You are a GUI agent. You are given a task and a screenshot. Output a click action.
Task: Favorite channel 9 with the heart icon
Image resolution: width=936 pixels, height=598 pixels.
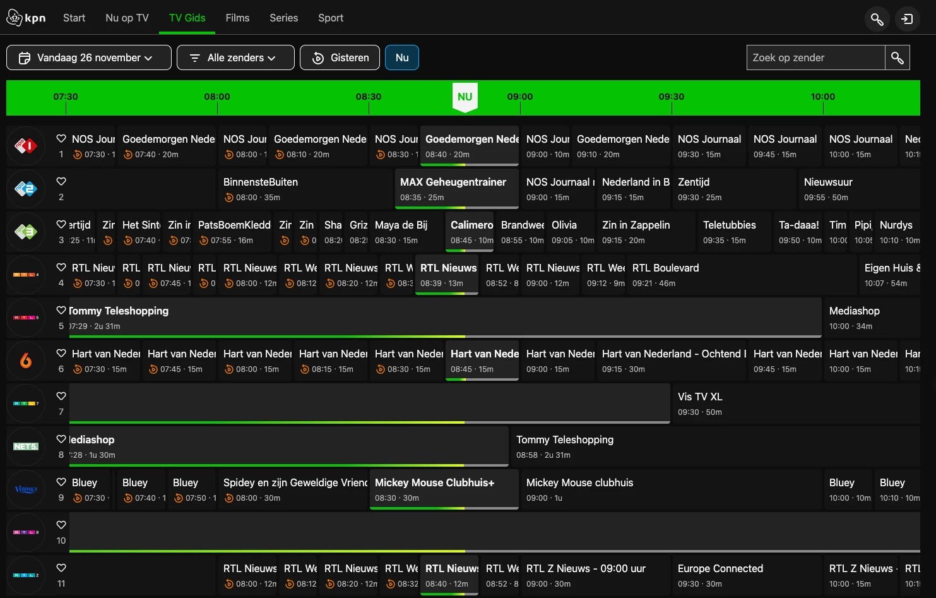61,482
